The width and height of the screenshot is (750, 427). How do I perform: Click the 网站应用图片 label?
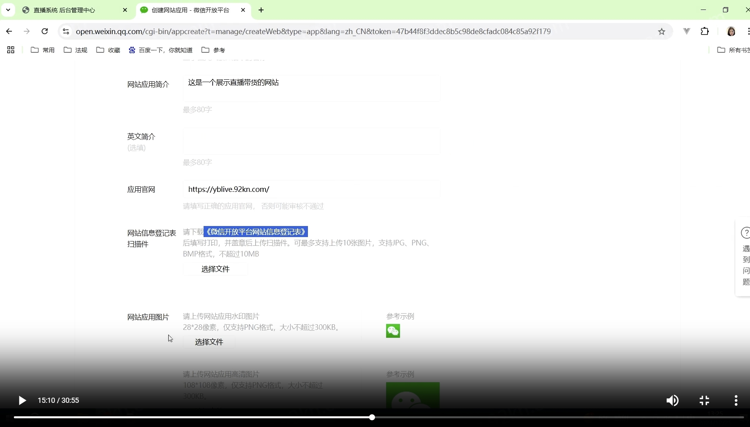click(x=148, y=317)
